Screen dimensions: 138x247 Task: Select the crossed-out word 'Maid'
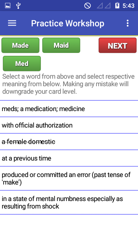[61, 45]
